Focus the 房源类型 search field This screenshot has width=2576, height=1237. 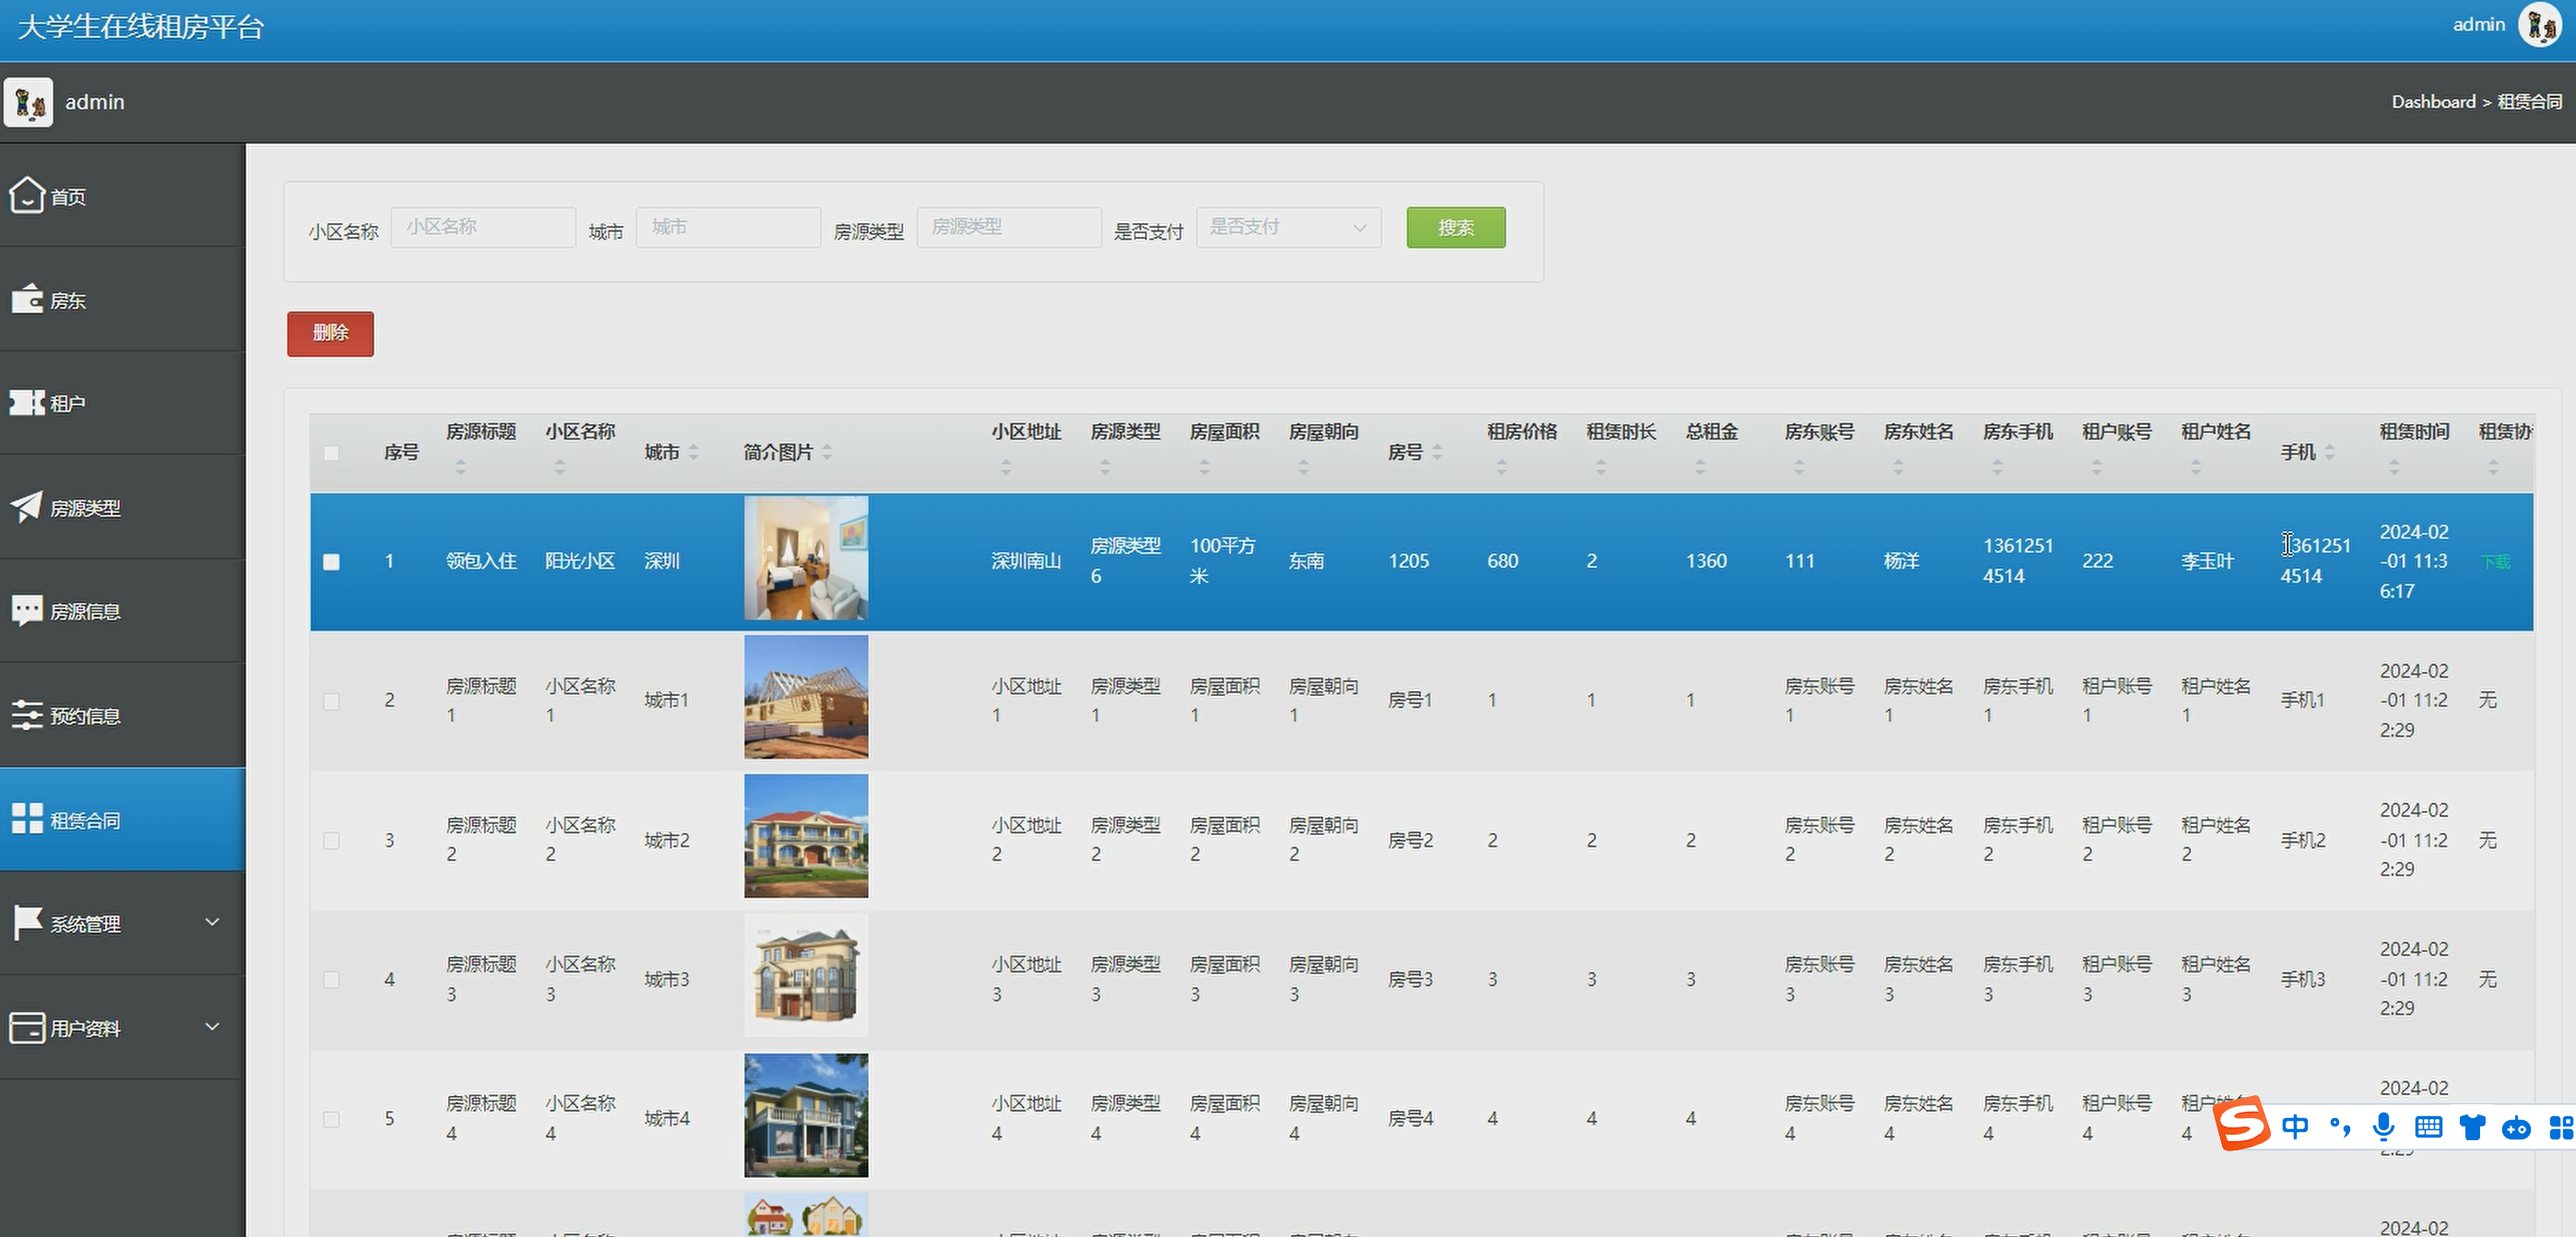[1009, 227]
